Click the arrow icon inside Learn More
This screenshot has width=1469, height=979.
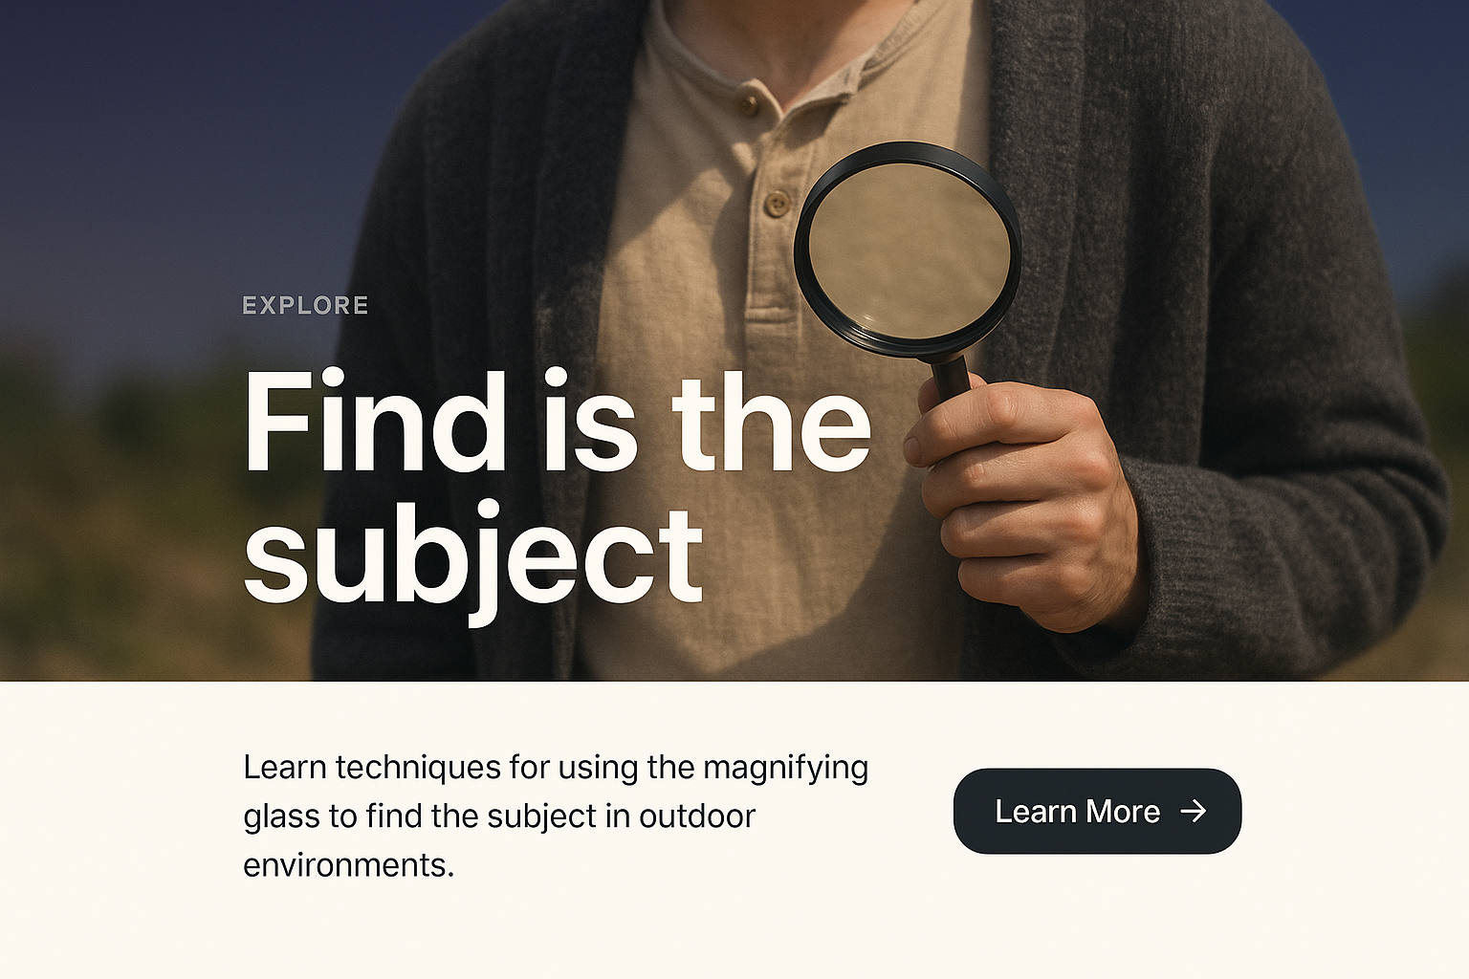(x=1194, y=811)
